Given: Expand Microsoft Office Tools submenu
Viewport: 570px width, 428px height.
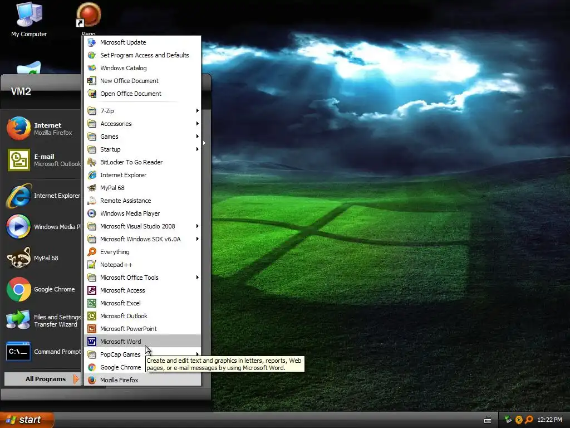Looking at the screenshot, I should pyautogui.click(x=142, y=278).
